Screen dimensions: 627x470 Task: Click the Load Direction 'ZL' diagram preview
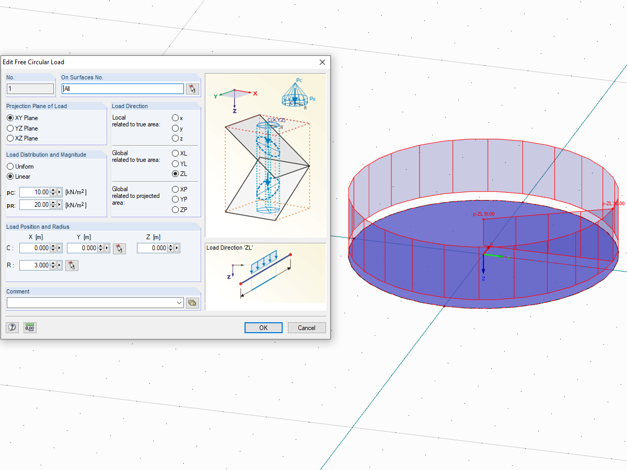coord(265,276)
